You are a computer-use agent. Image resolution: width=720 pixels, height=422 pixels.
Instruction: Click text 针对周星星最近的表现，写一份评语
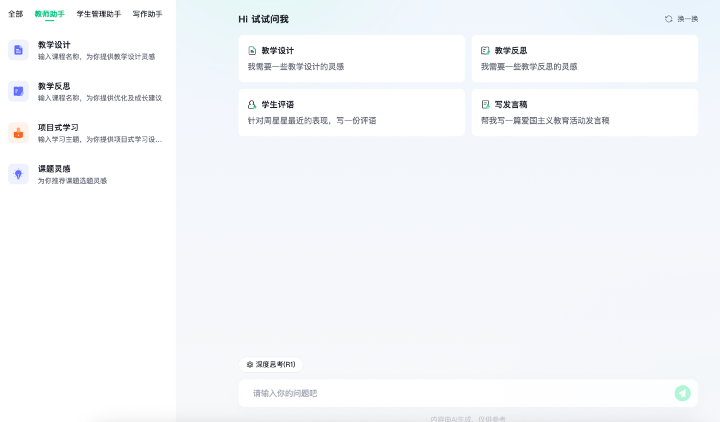[312, 120]
